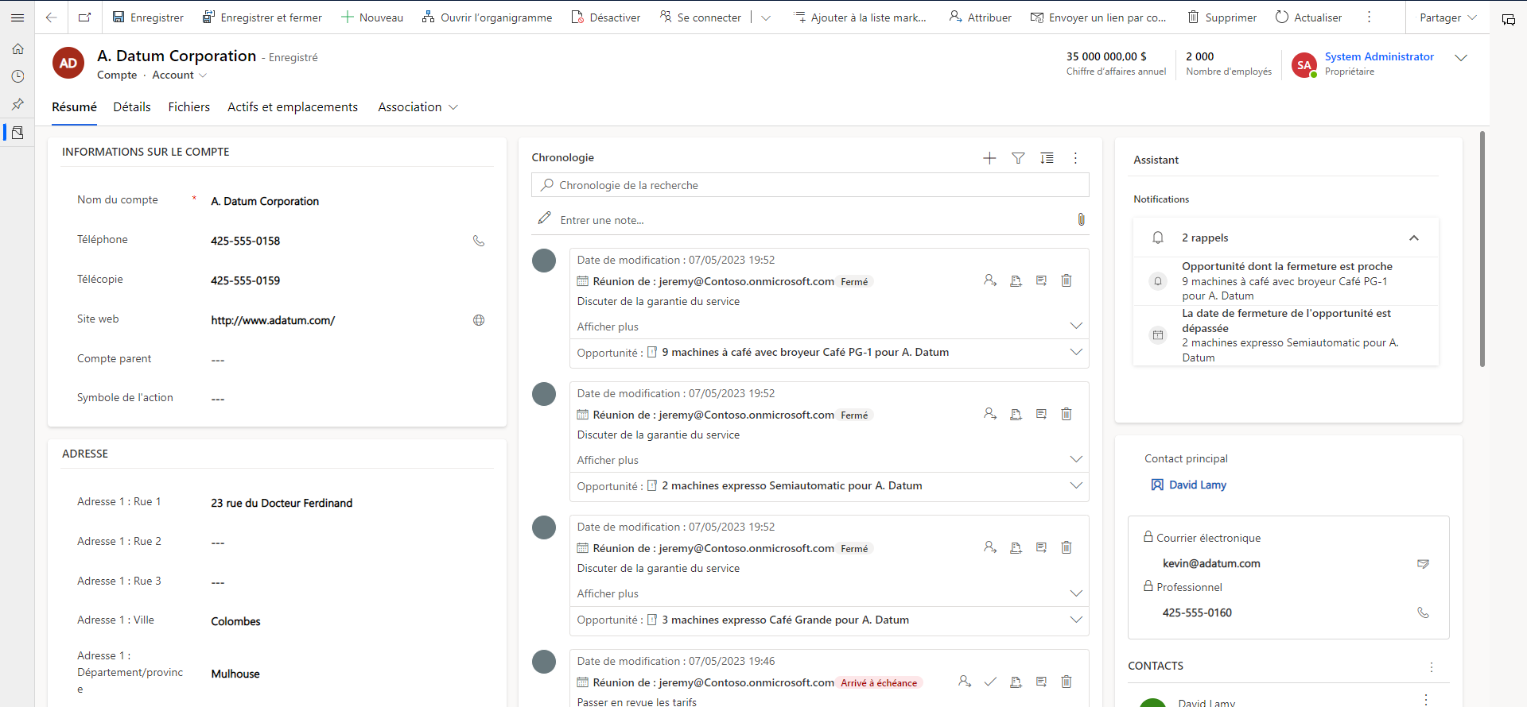Screen dimensions: 1527x707
Task: Open timeline more commands menu
Action: 1075,158
